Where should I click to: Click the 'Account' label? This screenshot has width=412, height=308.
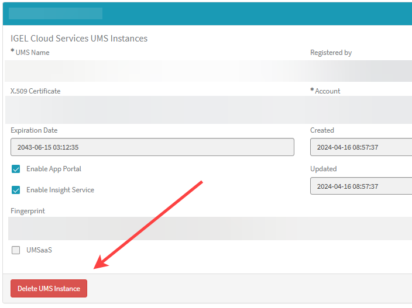coord(327,91)
